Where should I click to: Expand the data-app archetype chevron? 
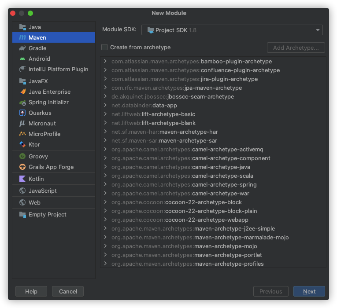(x=105, y=105)
